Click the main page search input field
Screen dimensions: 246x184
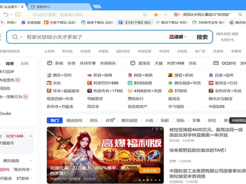96,37
